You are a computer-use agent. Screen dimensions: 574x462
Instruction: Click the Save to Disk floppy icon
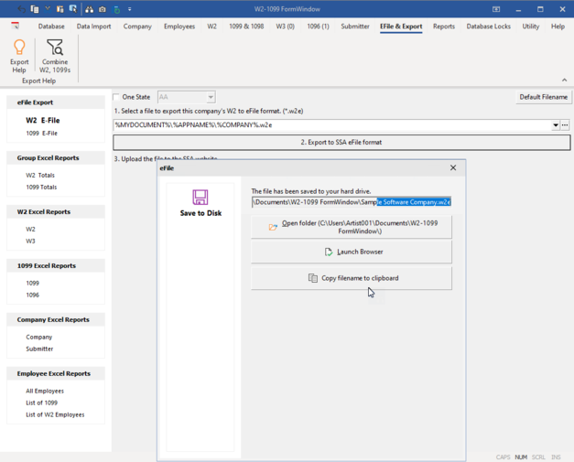tap(200, 197)
